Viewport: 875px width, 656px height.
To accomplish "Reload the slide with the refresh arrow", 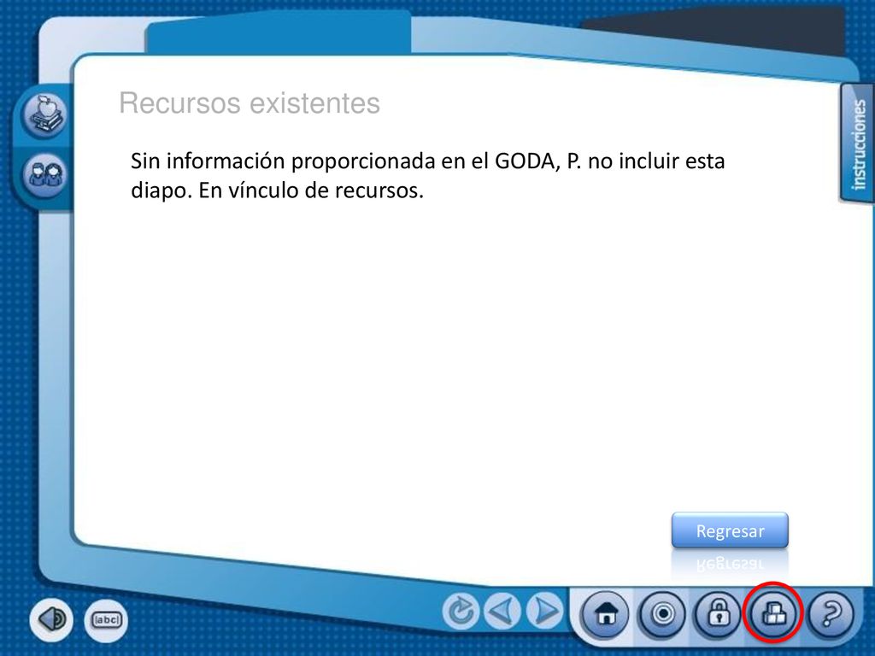I will coord(461,612).
